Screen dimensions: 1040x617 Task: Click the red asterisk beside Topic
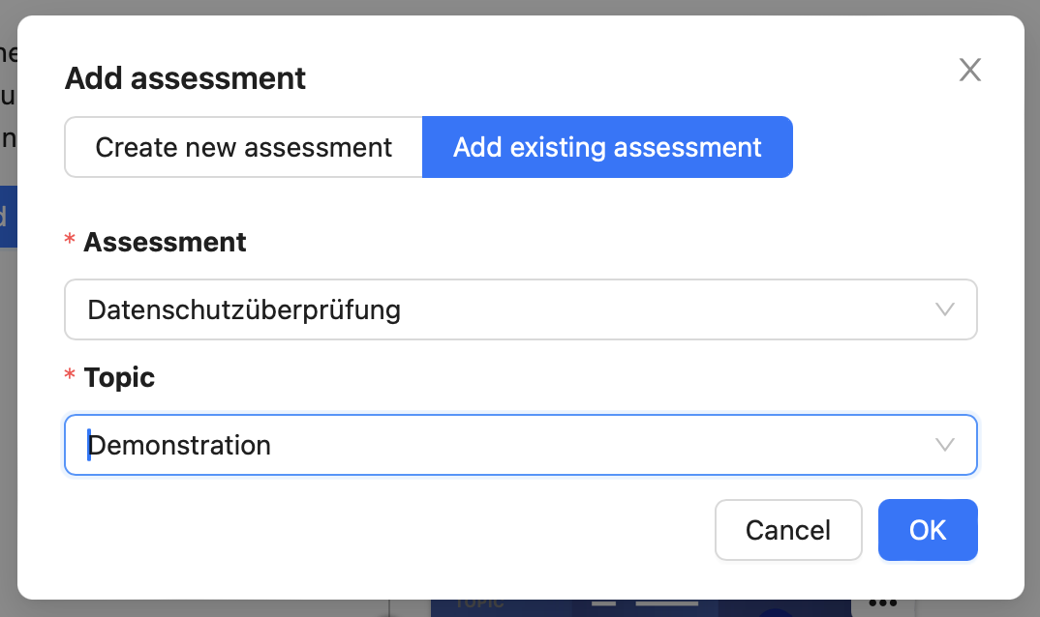click(x=70, y=374)
